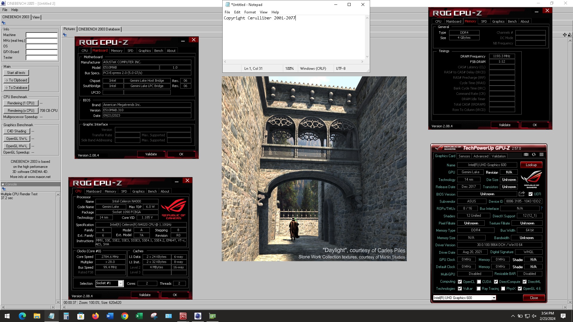This screenshot has width=573, height=322.
Task: Open Microsoft Store from the taskbar
Action: pyautogui.click(x=81, y=316)
